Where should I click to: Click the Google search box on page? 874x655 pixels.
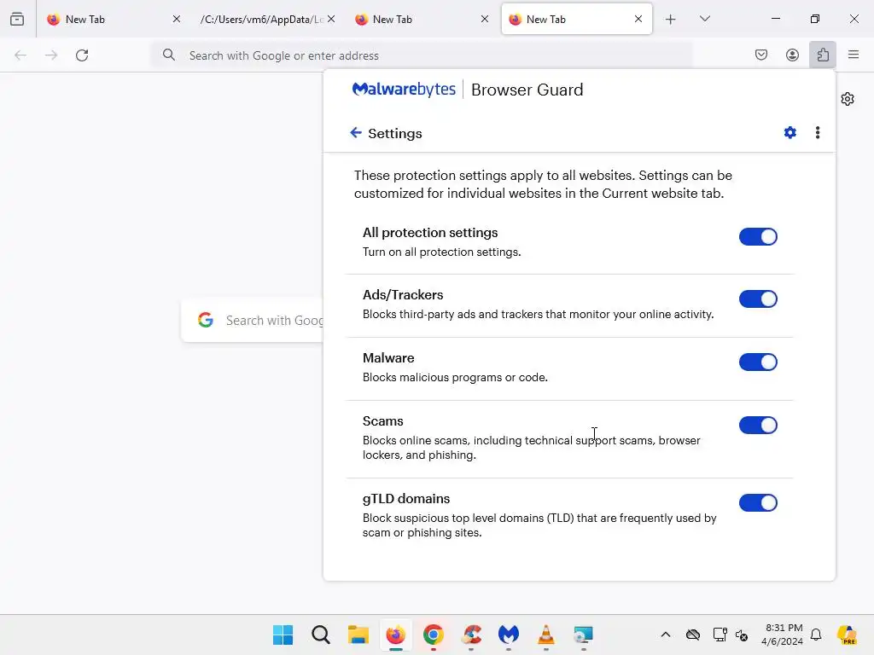(x=253, y=321)
